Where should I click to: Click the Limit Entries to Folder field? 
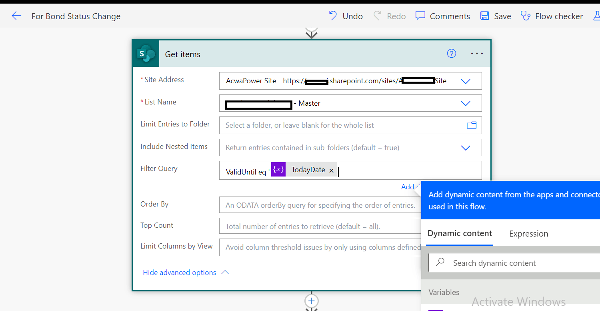click(350, 125)
